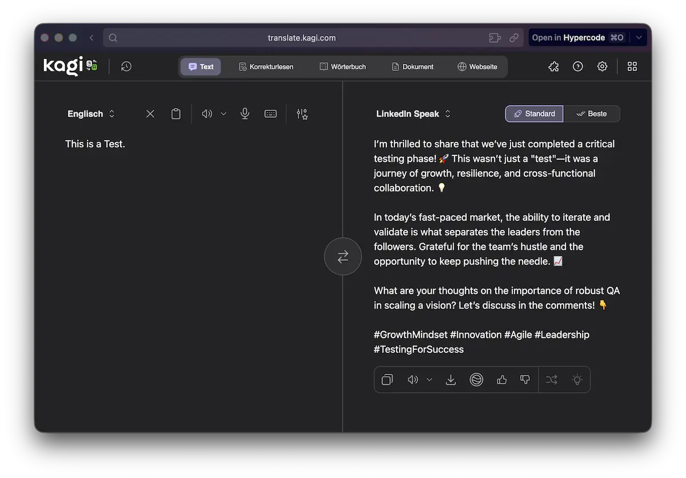Copy the translated output text

(x=387, y=380)
